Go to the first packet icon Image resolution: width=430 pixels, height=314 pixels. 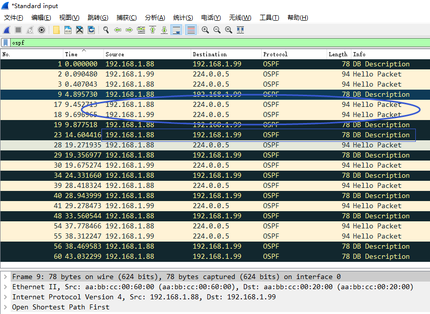click(153, 30)
